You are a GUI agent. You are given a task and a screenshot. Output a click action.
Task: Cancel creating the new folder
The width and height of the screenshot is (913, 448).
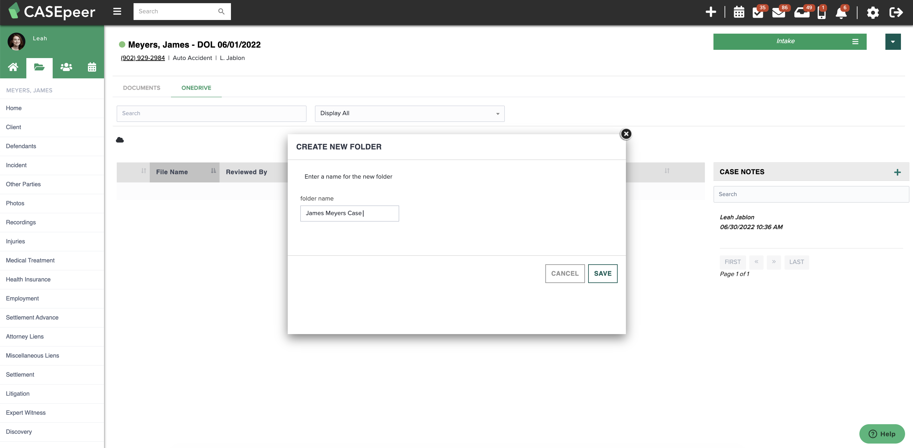click(x=565, y=273)
